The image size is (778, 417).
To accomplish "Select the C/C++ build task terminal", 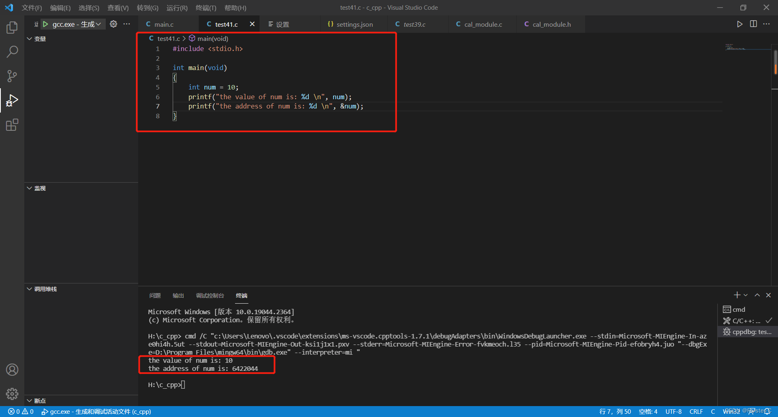I will [747, 321].
